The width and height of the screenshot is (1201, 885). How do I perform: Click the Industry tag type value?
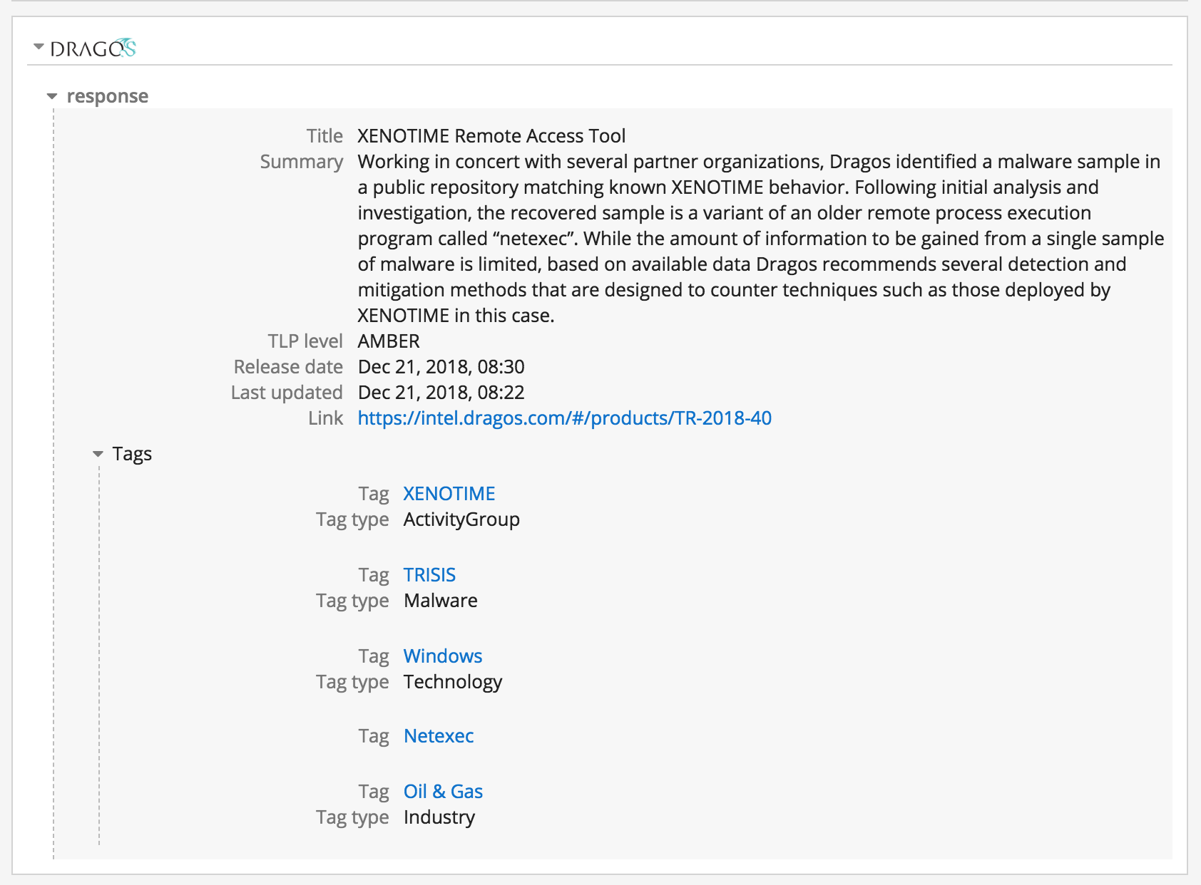click(439, 817)
